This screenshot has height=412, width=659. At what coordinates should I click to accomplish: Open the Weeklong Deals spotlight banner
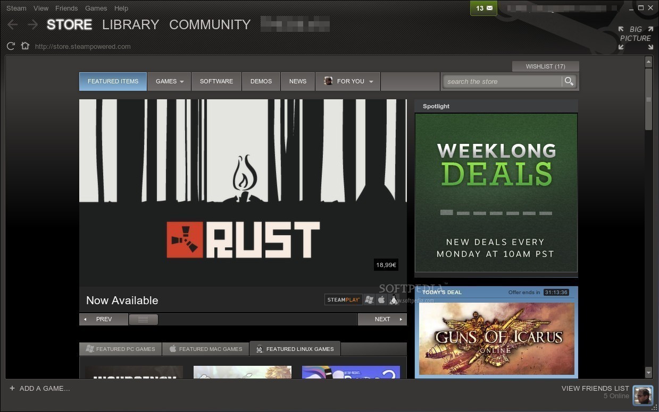click(496, 193)
